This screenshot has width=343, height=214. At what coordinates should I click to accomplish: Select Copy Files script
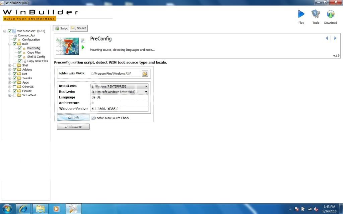[x=34, y=52]
